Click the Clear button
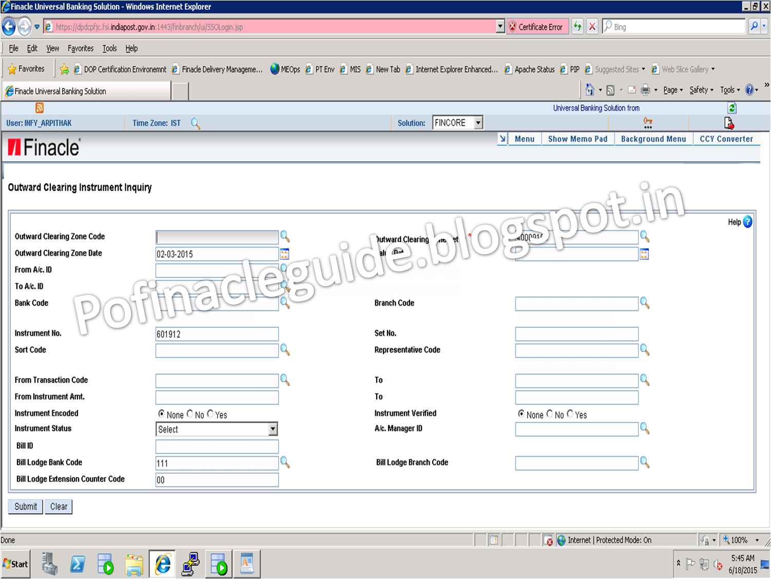 click(59, 507)
